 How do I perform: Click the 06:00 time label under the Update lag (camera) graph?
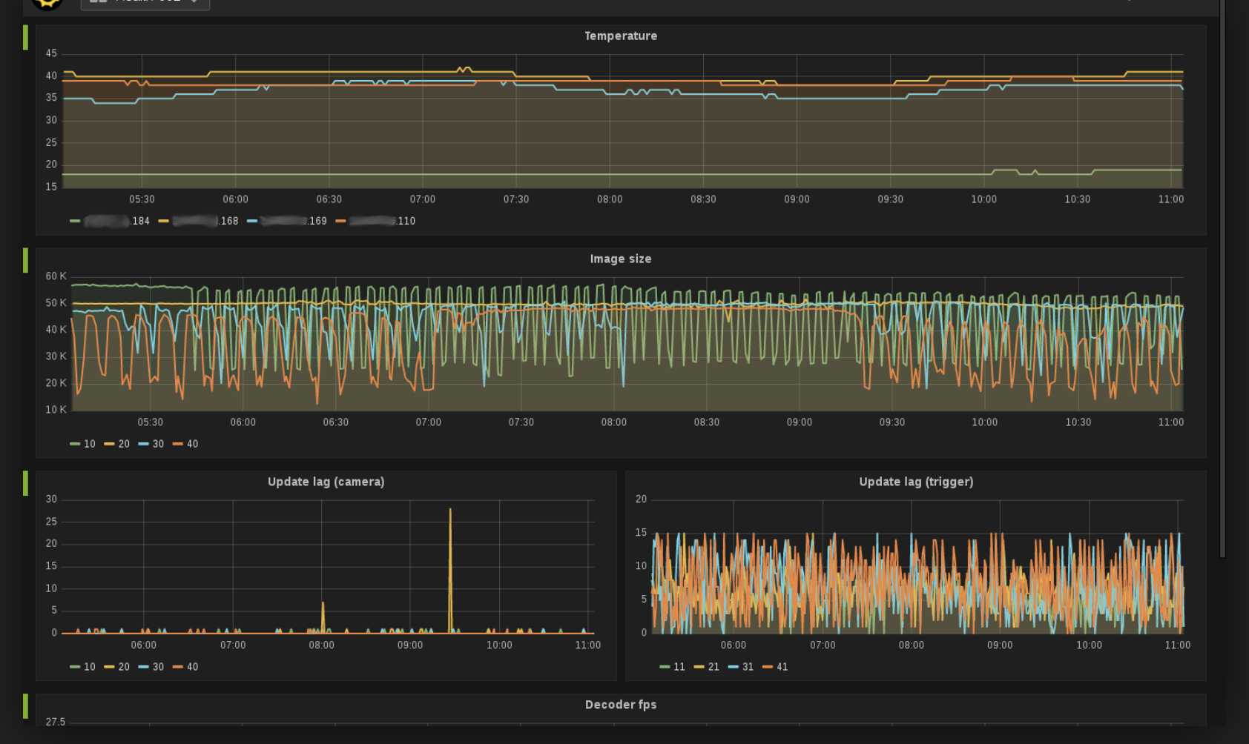(144, 645)
